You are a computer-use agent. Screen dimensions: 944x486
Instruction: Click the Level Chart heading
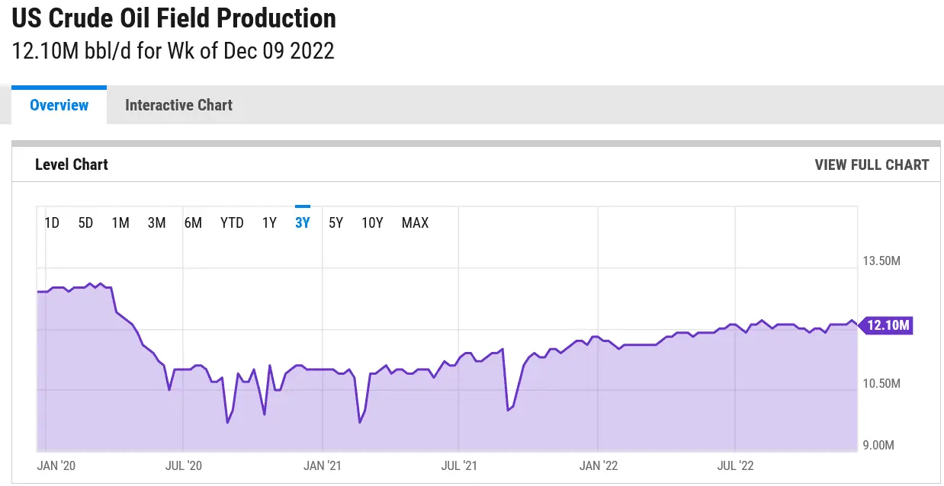click(x=72, y=165)
